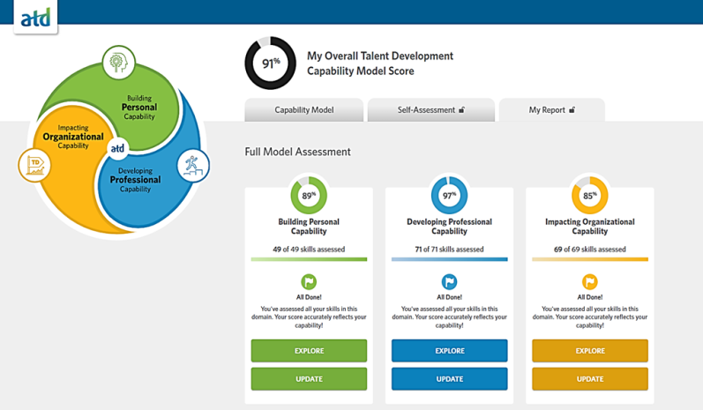Click the head icon for Building Personal Capability
Screen dimensions: 703x410
[x=118, y=63]
